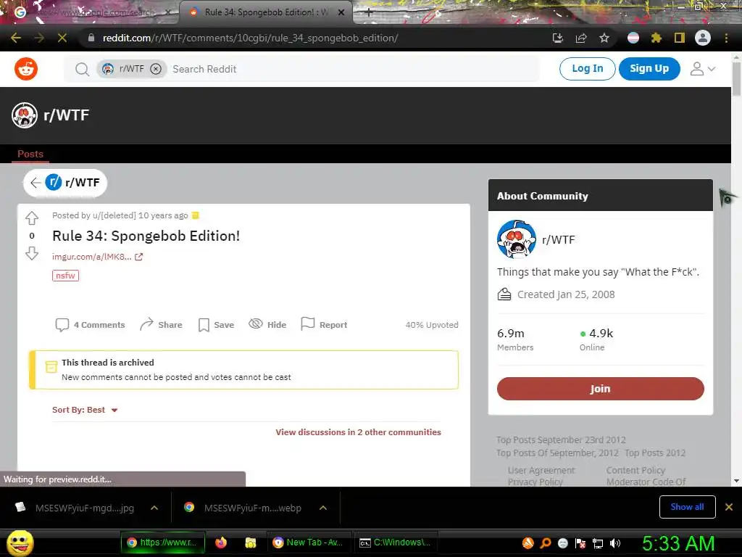742x557 pixels.
Task: Click the 5:33 AM clock
Action: pyautogui.click(x=678, y=542)
